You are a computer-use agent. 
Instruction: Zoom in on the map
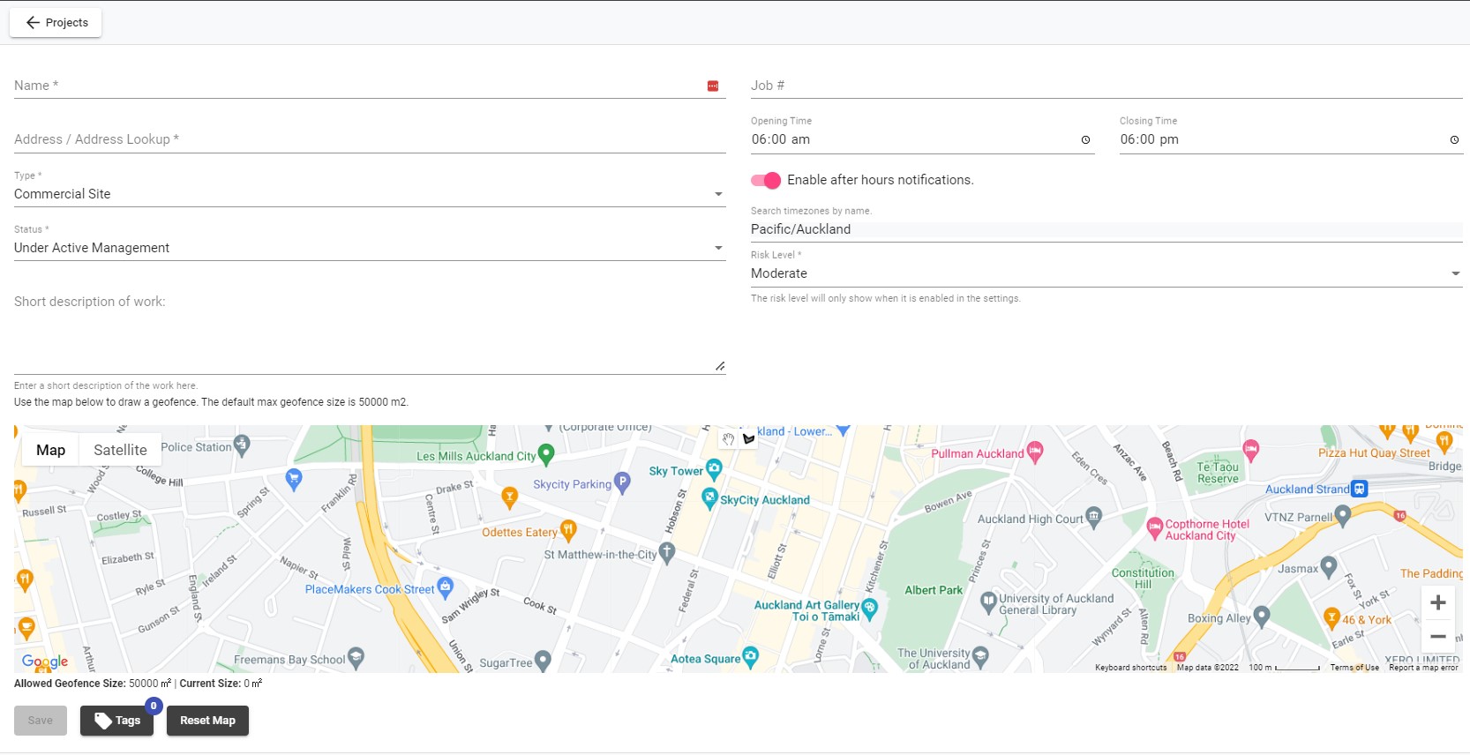pyautogui.click(x=1438, y=602)
